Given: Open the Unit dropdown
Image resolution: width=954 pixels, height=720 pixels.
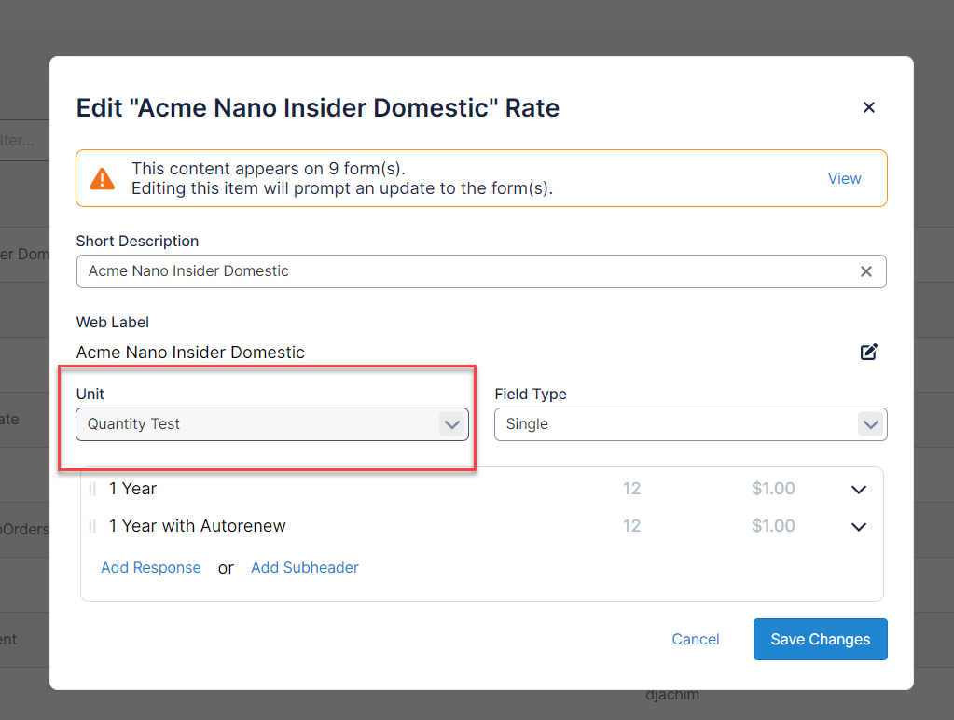Looking at the screenshot, I should [x=271, y=424].
